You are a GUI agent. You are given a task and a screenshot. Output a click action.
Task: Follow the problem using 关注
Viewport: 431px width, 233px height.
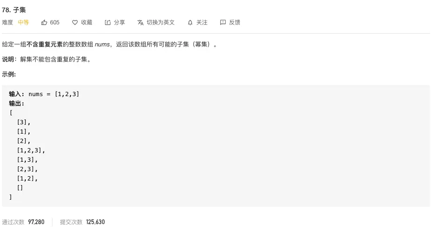click(202, 23)
